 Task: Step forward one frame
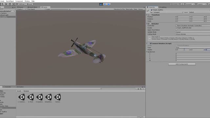coord(109,4)
